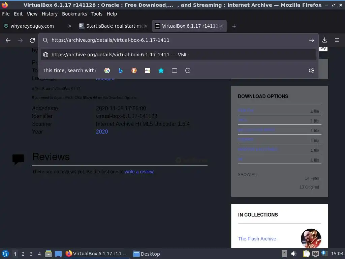Click the write a review link
Screen dimensions: 345x259
139,172
